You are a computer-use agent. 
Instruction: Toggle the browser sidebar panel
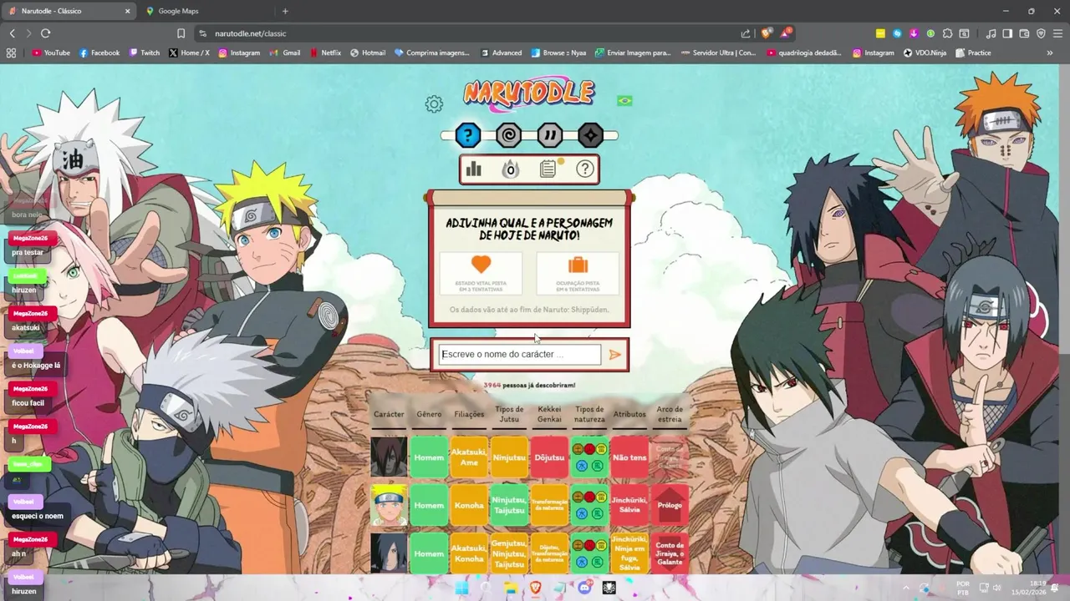pyautogui.click(x=1008, y=33)
